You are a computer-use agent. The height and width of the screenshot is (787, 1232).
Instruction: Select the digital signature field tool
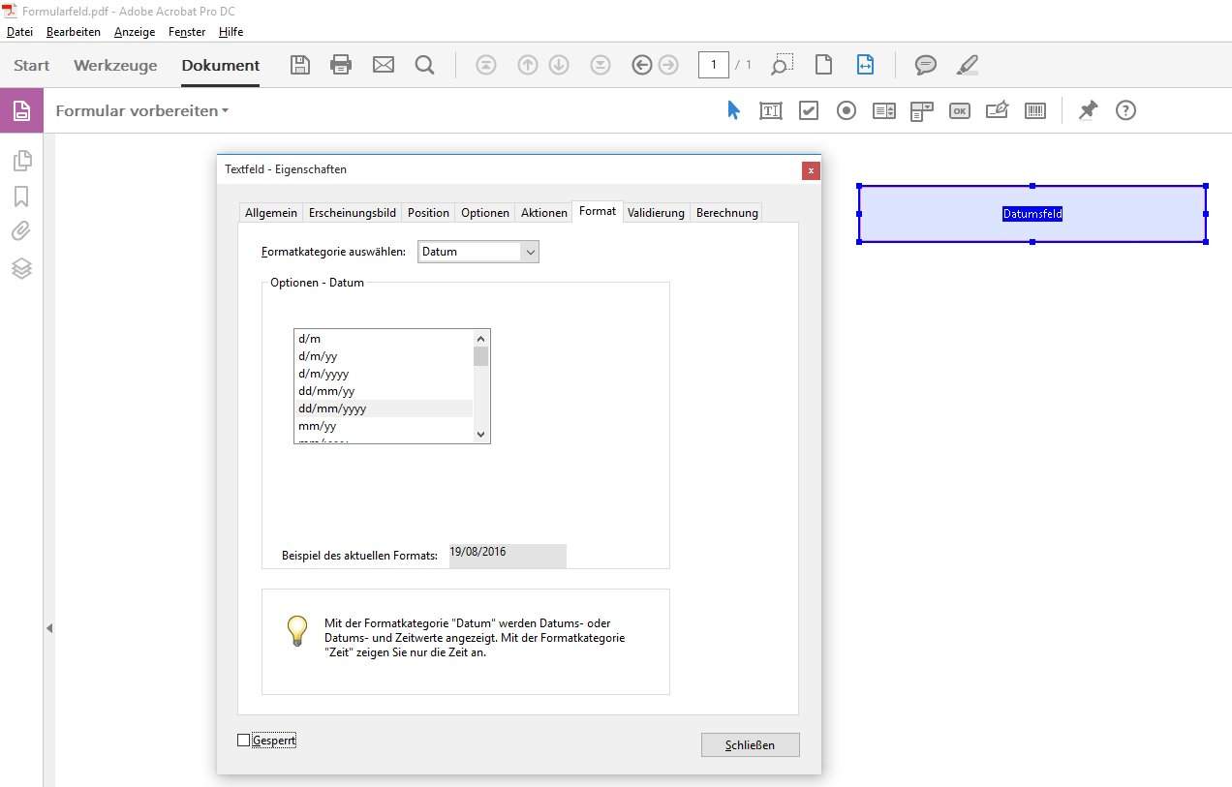(997, 110)
